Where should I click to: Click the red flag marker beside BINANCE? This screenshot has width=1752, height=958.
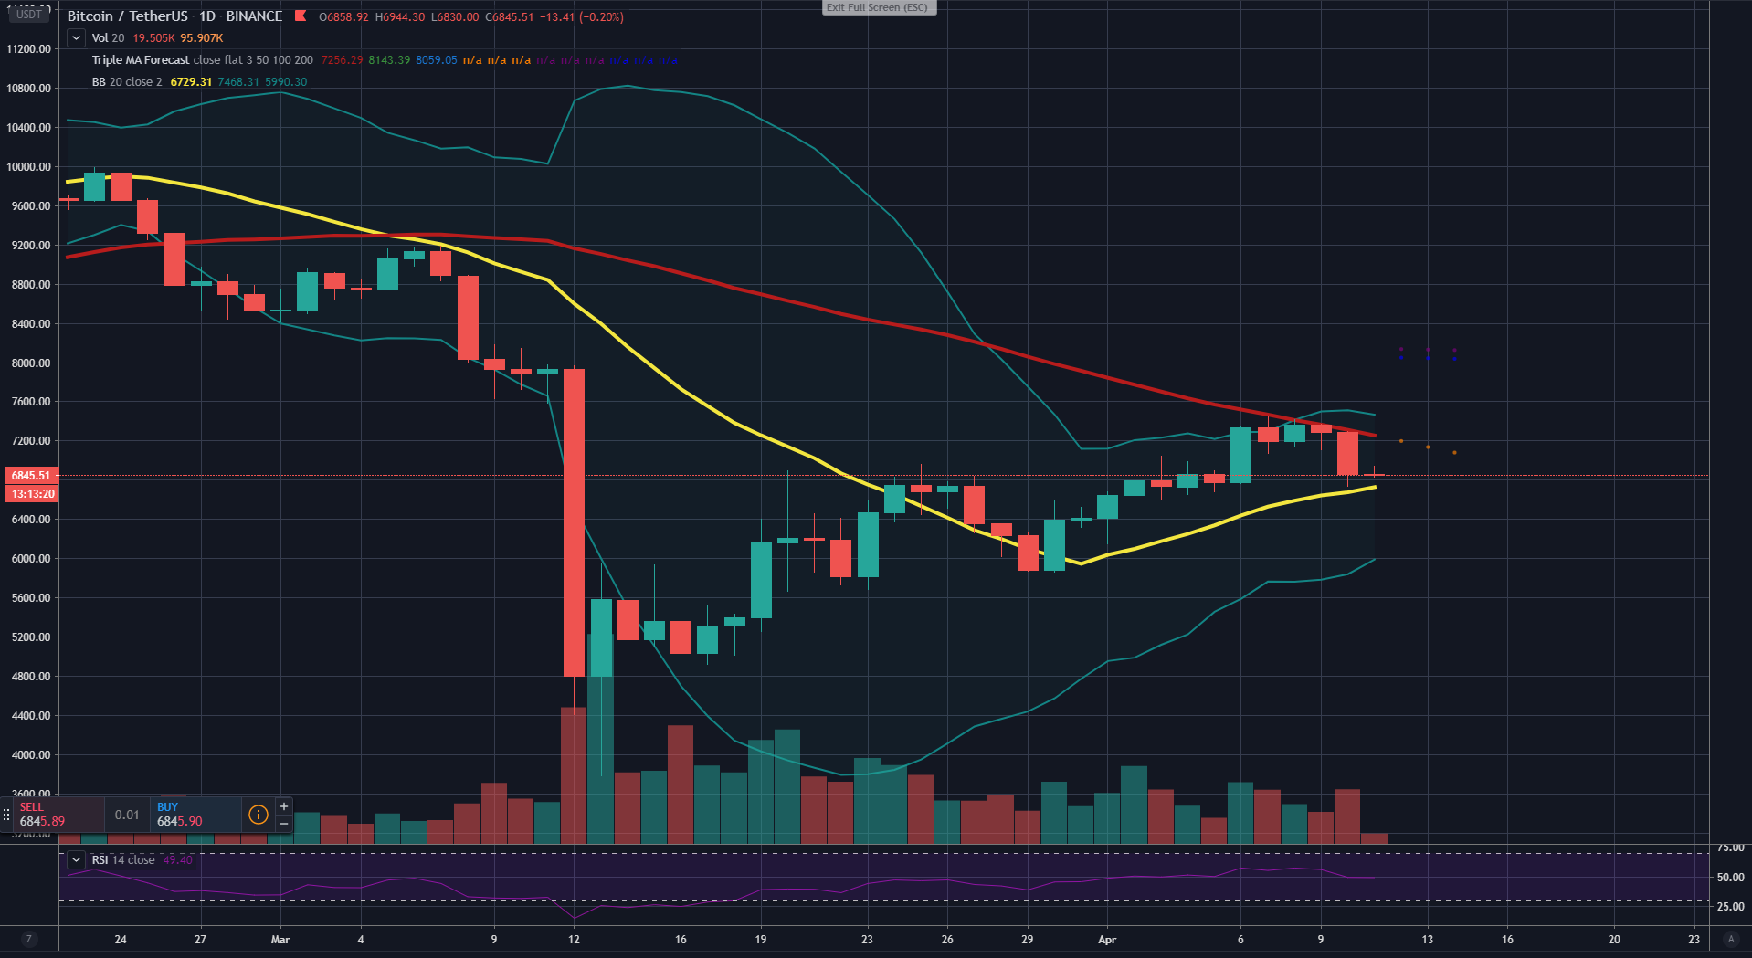[301, 16]
